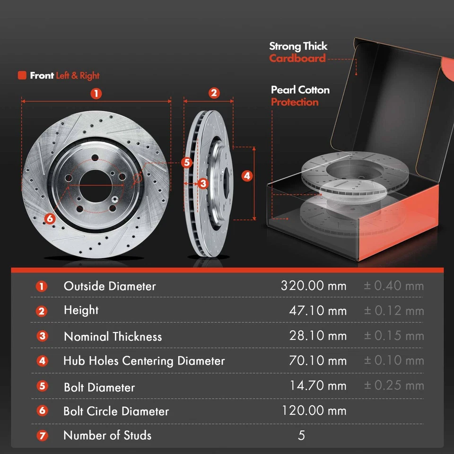The width and height of the screenshot is (454, 454).
Task: Click the orange 'Protection' text
Action: click(x=295, y=102)
